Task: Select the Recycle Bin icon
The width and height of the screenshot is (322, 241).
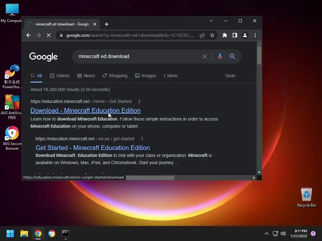Action: [306, 197]
